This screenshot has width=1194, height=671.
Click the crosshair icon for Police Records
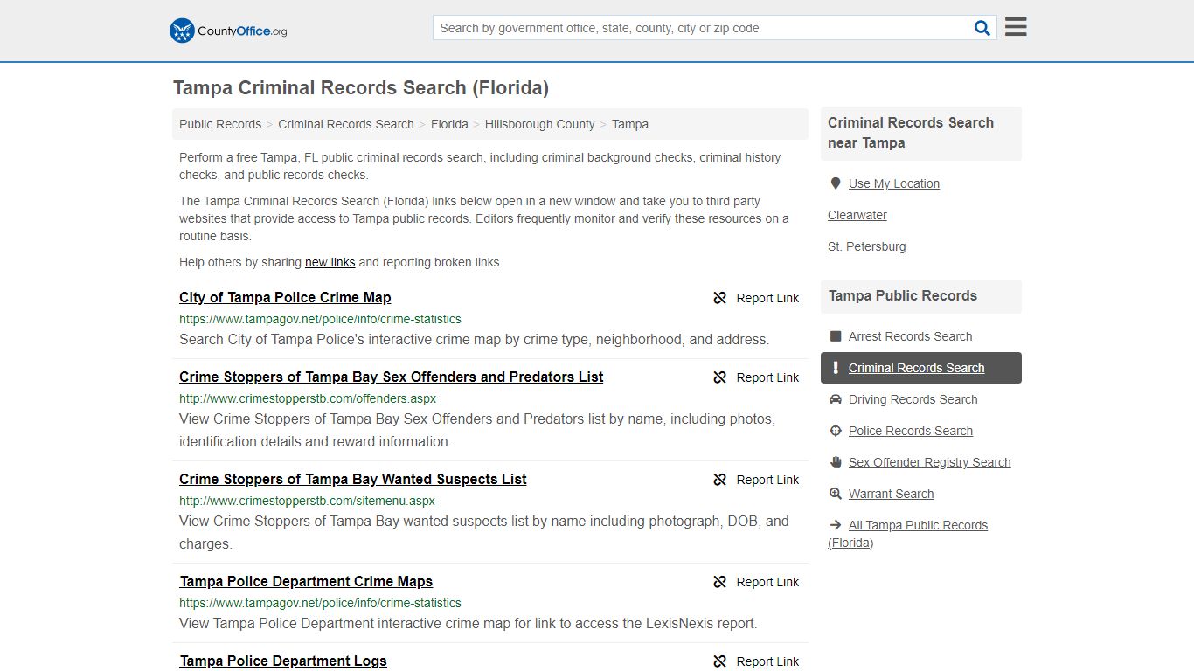(836, 431)
